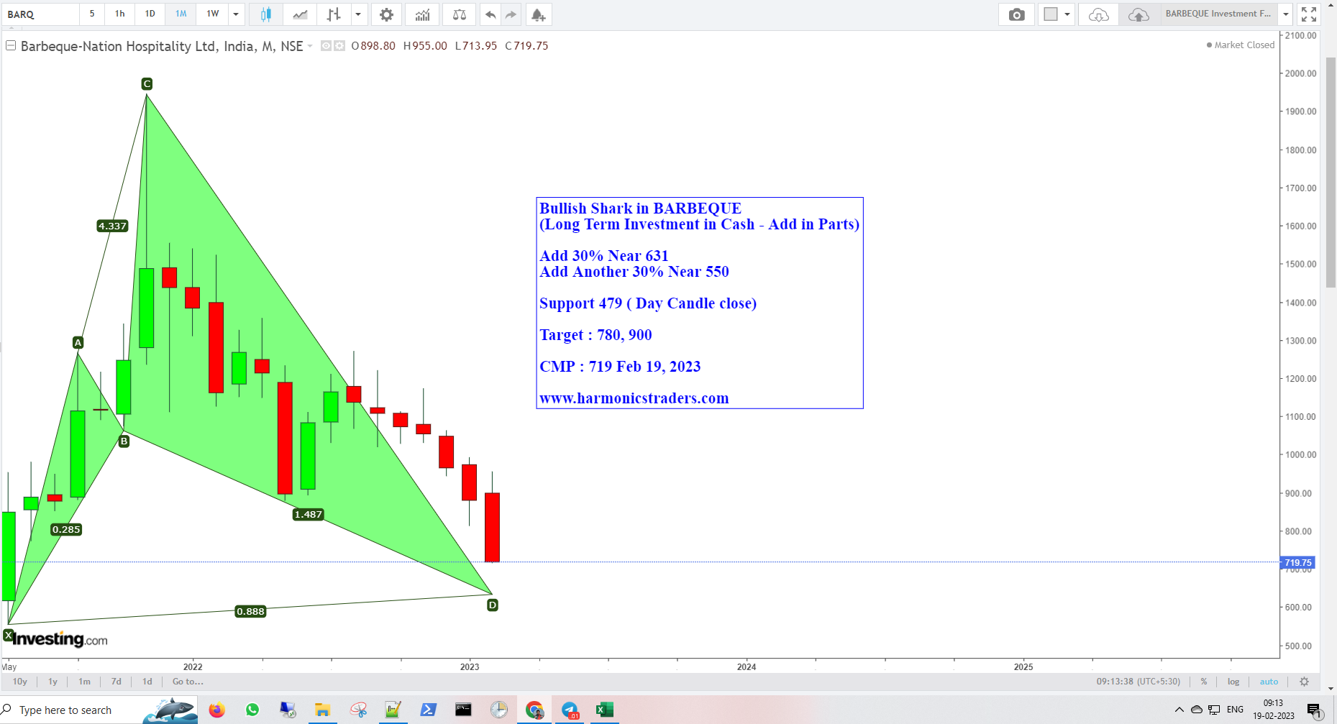Select the 1D timeframe
This screenshot has height=724, width=1337.
click(x=150, y=14)
